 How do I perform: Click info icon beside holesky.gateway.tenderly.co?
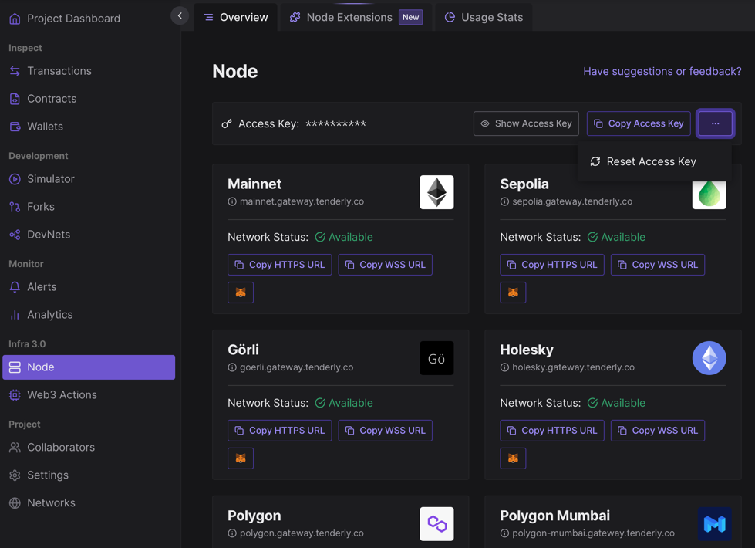tap(504, 367)
